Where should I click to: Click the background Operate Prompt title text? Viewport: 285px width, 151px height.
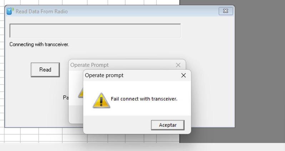pyautogui.click(x=89, y=65)
